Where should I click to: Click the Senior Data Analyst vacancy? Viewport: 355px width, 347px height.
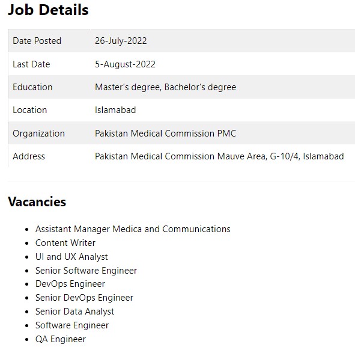[x=74, y=312]
